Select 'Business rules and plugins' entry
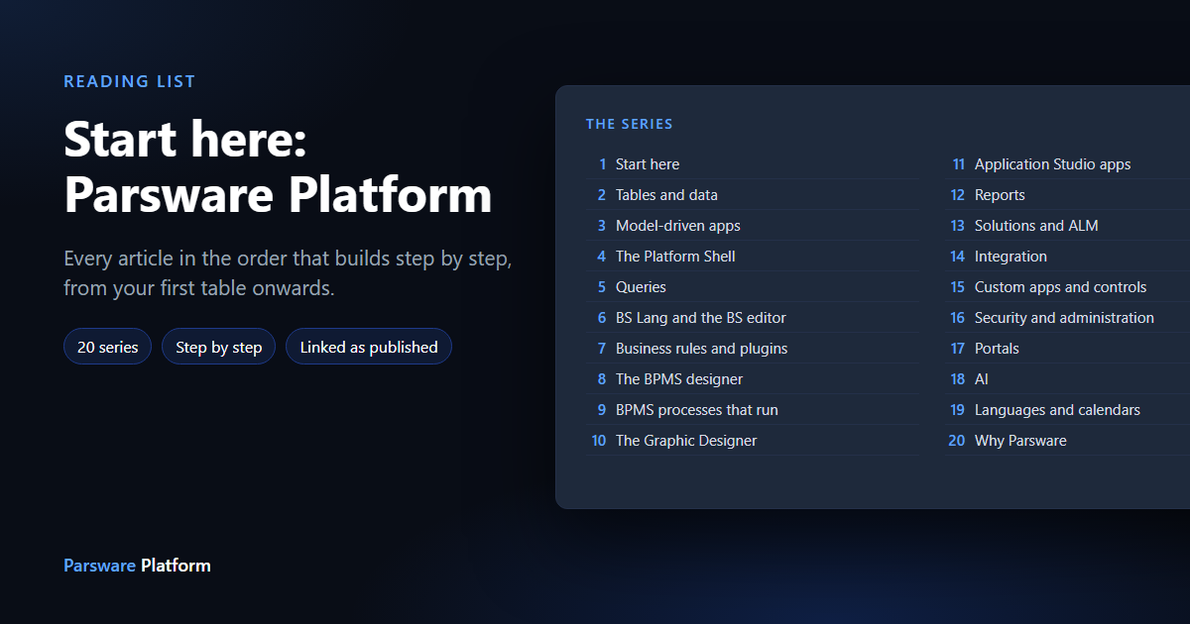1190x624 pixels. click(753, 349)
